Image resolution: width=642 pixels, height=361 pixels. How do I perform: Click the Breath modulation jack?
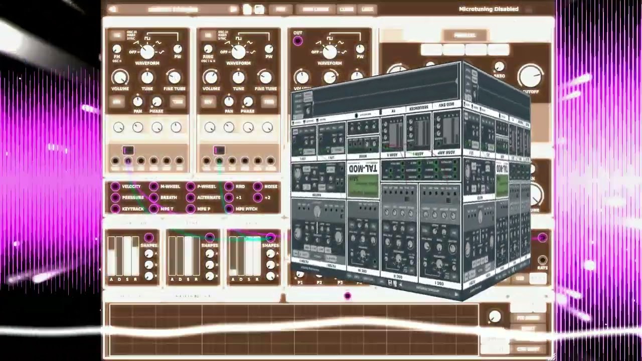pos(153,198)
